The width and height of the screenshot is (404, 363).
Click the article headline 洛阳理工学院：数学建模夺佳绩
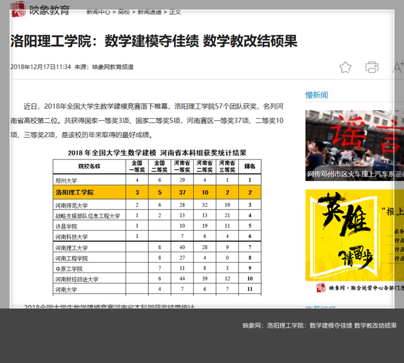pyautogui.click(x=154, y=41)
